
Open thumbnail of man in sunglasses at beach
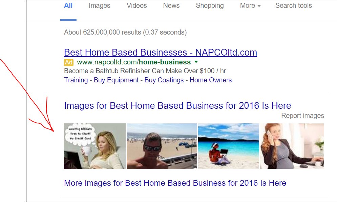pos(162,146)
